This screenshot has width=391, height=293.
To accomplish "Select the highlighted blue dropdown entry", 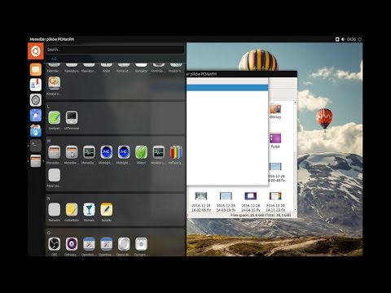I will click(227, 88).
